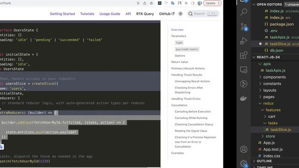The image size is (299, 168).
Task: Open Accounts menu in VS Code
Action: point(244,149)
